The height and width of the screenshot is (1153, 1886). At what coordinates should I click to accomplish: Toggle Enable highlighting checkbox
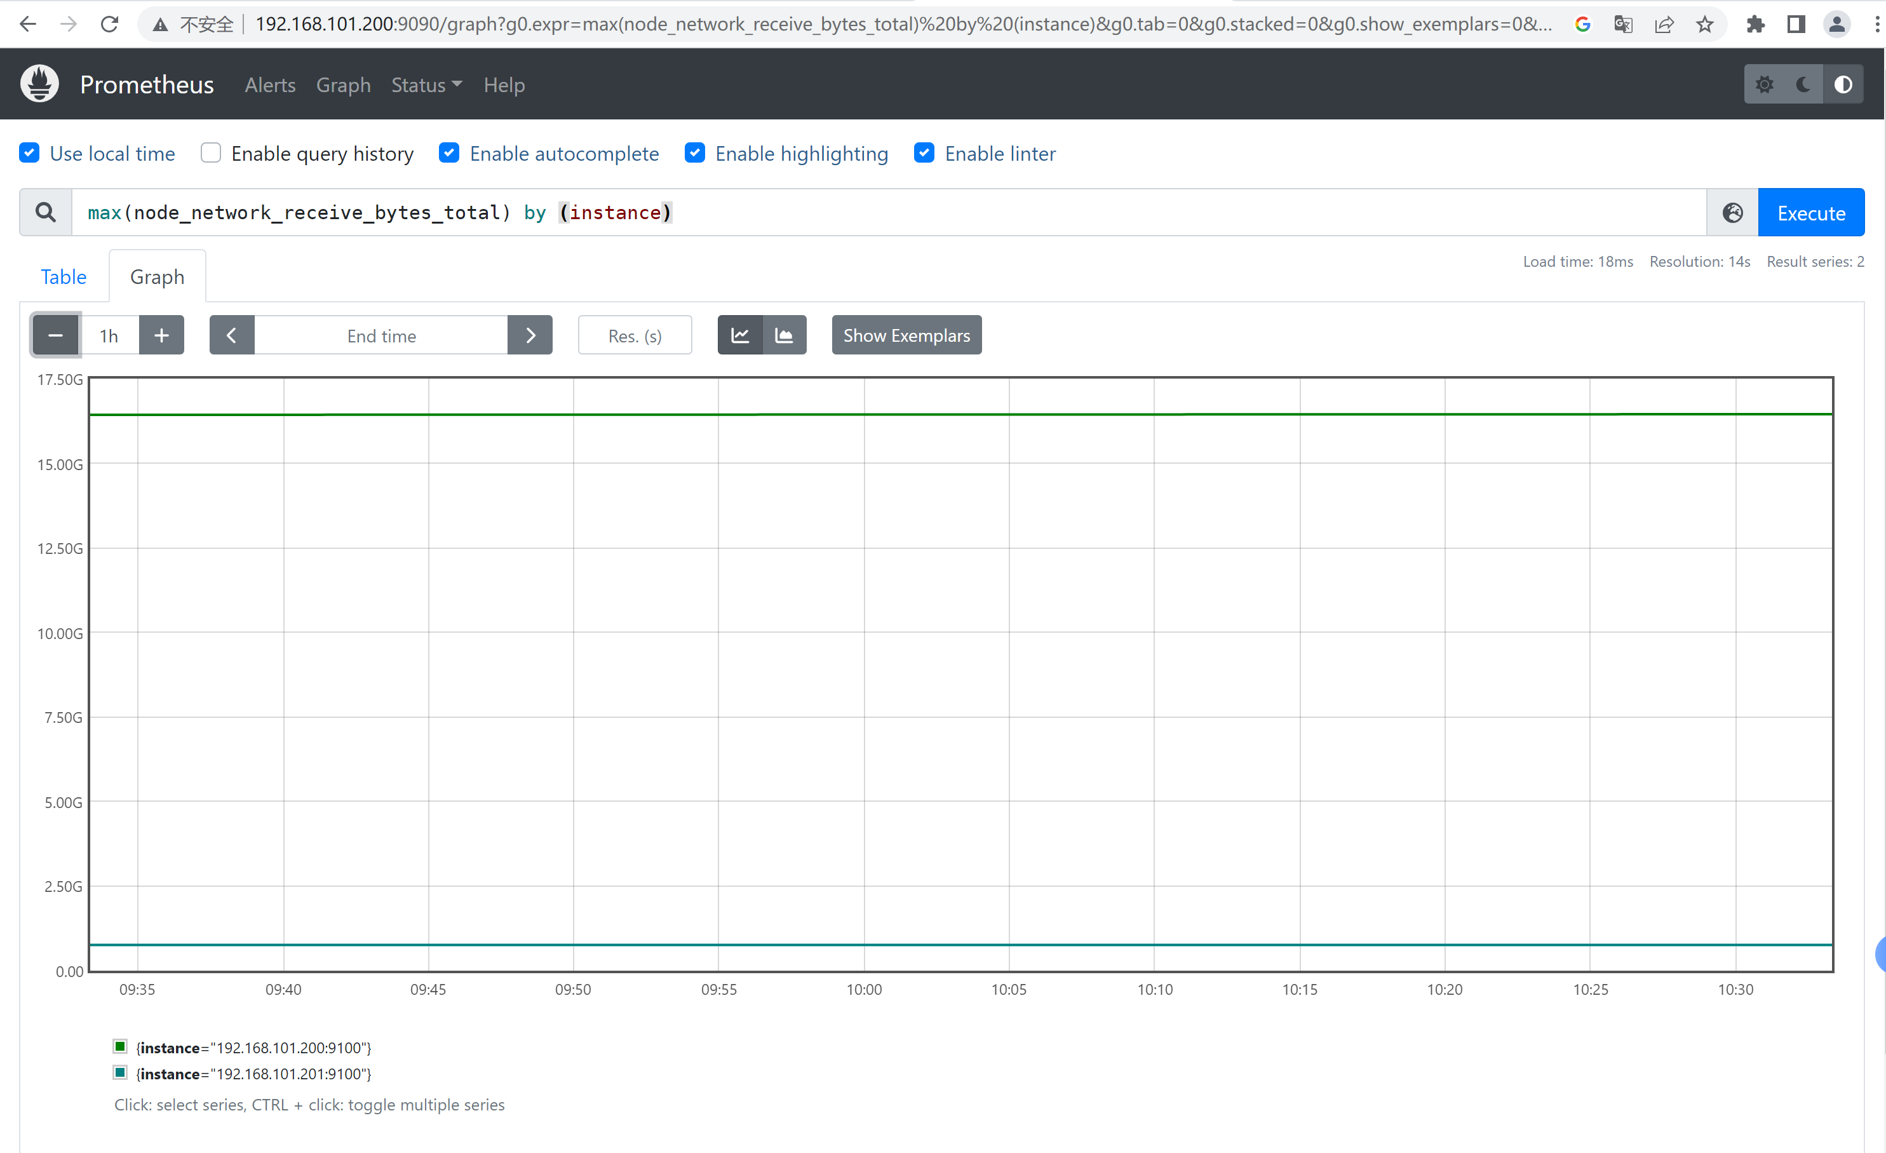coord(695,153)
